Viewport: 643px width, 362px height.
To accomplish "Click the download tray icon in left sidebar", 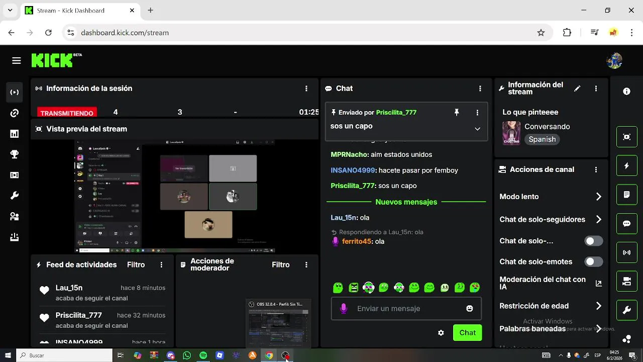I will 15,237.
